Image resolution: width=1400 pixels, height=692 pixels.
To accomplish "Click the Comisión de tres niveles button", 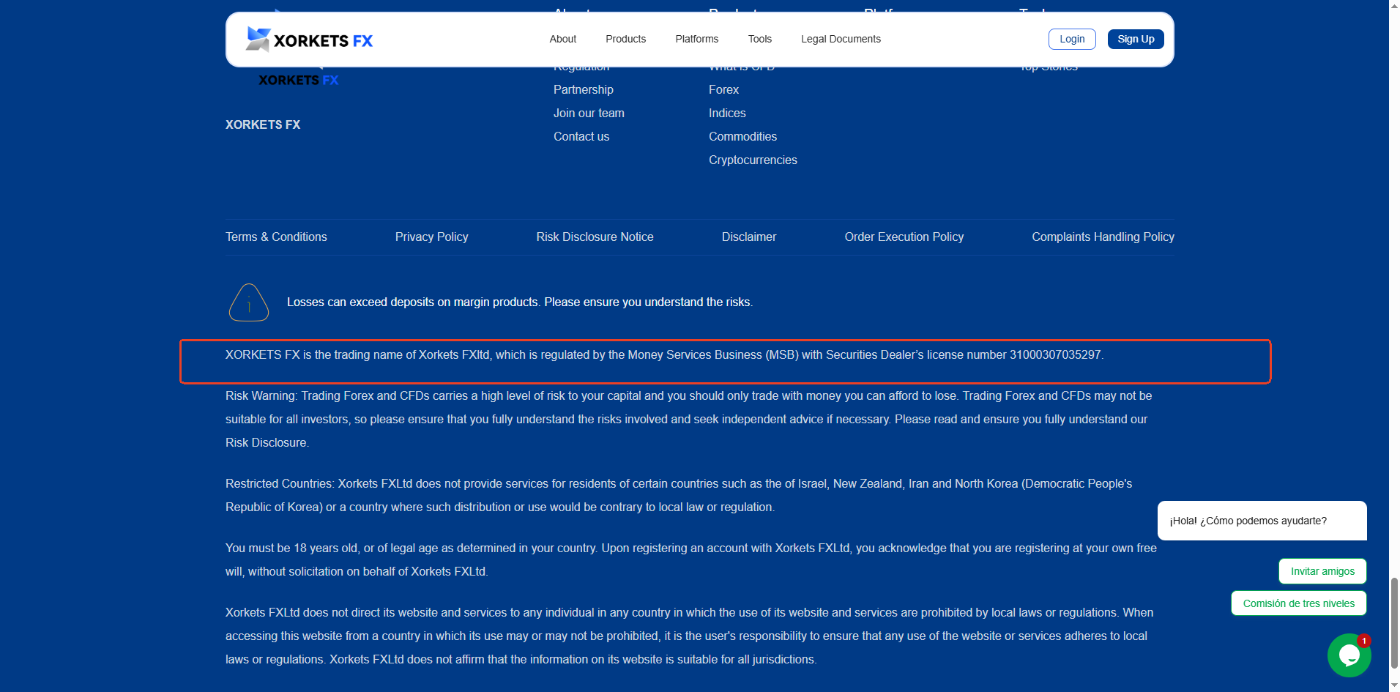I will pos(1299,603).
